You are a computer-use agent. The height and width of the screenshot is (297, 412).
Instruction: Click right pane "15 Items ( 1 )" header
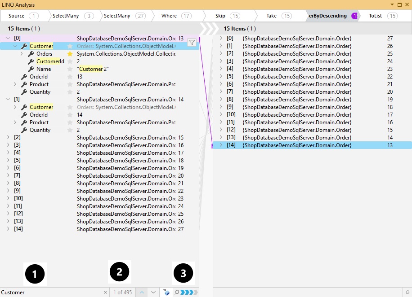coord(240,29)
